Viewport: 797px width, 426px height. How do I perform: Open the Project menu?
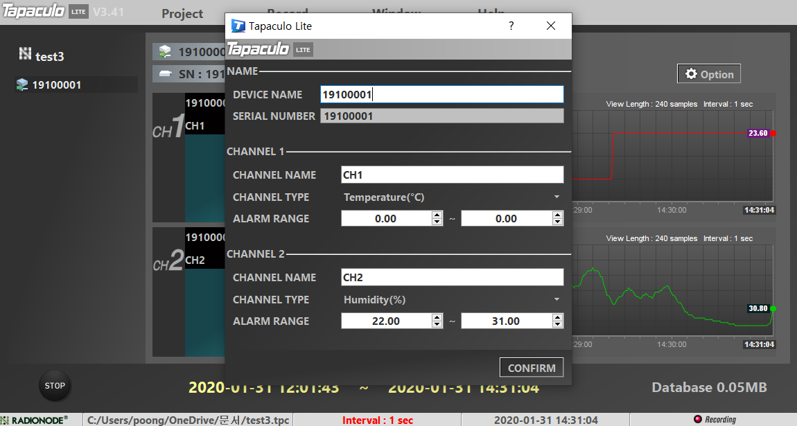click(182, 14)
